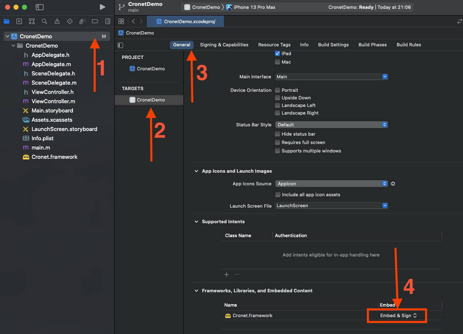This screenshot has height=334, width=463.
Task: Select CronetDemo under TARGETS
Action: point(149,100)
